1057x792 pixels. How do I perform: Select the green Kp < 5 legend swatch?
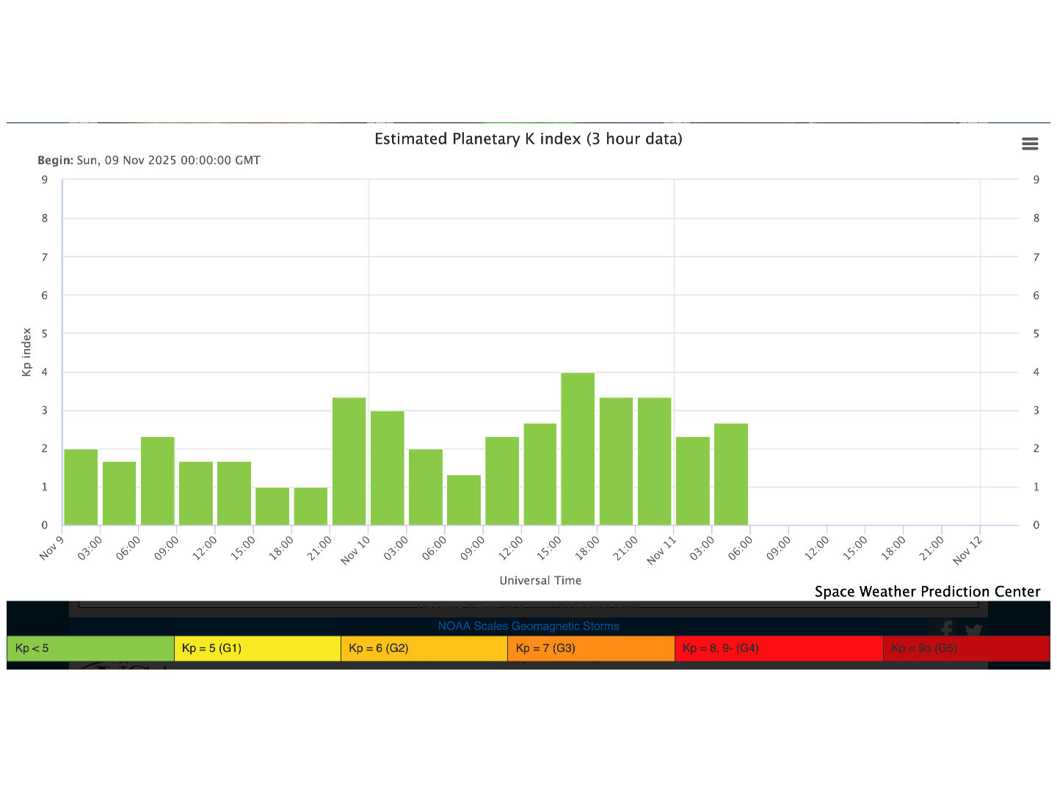90,648
